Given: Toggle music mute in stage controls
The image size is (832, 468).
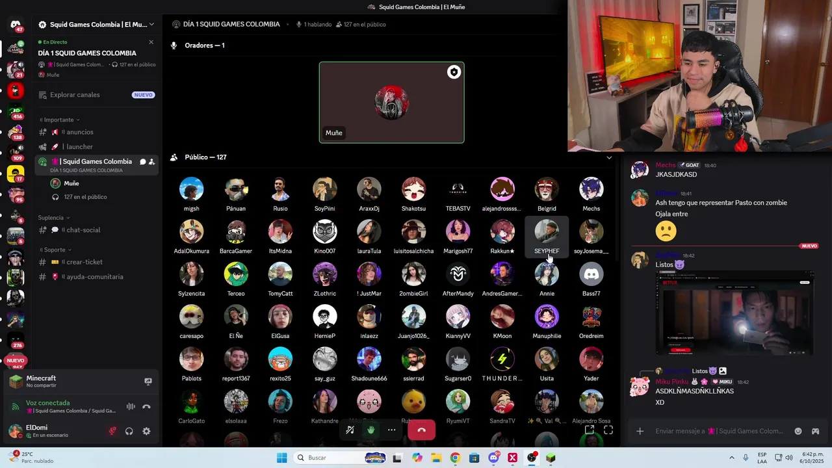Looking at the screenshot, I should pos(350,430).
